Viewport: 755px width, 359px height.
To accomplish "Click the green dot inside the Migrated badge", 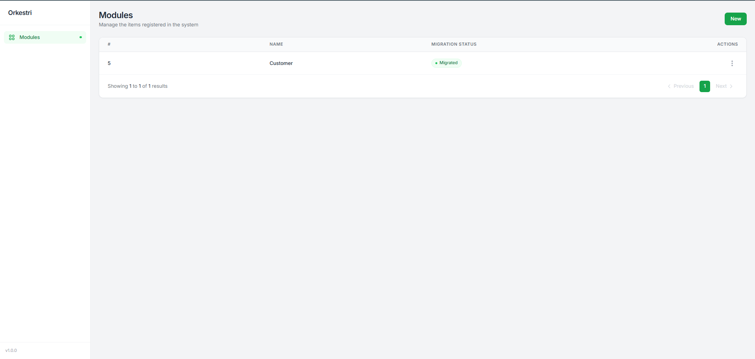I will [436, 63].
